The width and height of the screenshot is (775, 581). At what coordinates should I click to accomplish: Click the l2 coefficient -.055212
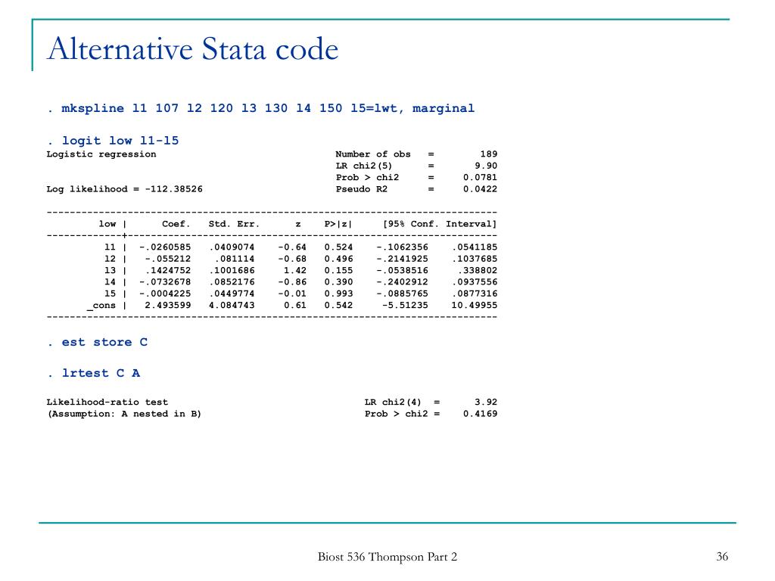(x=168, y=259)
